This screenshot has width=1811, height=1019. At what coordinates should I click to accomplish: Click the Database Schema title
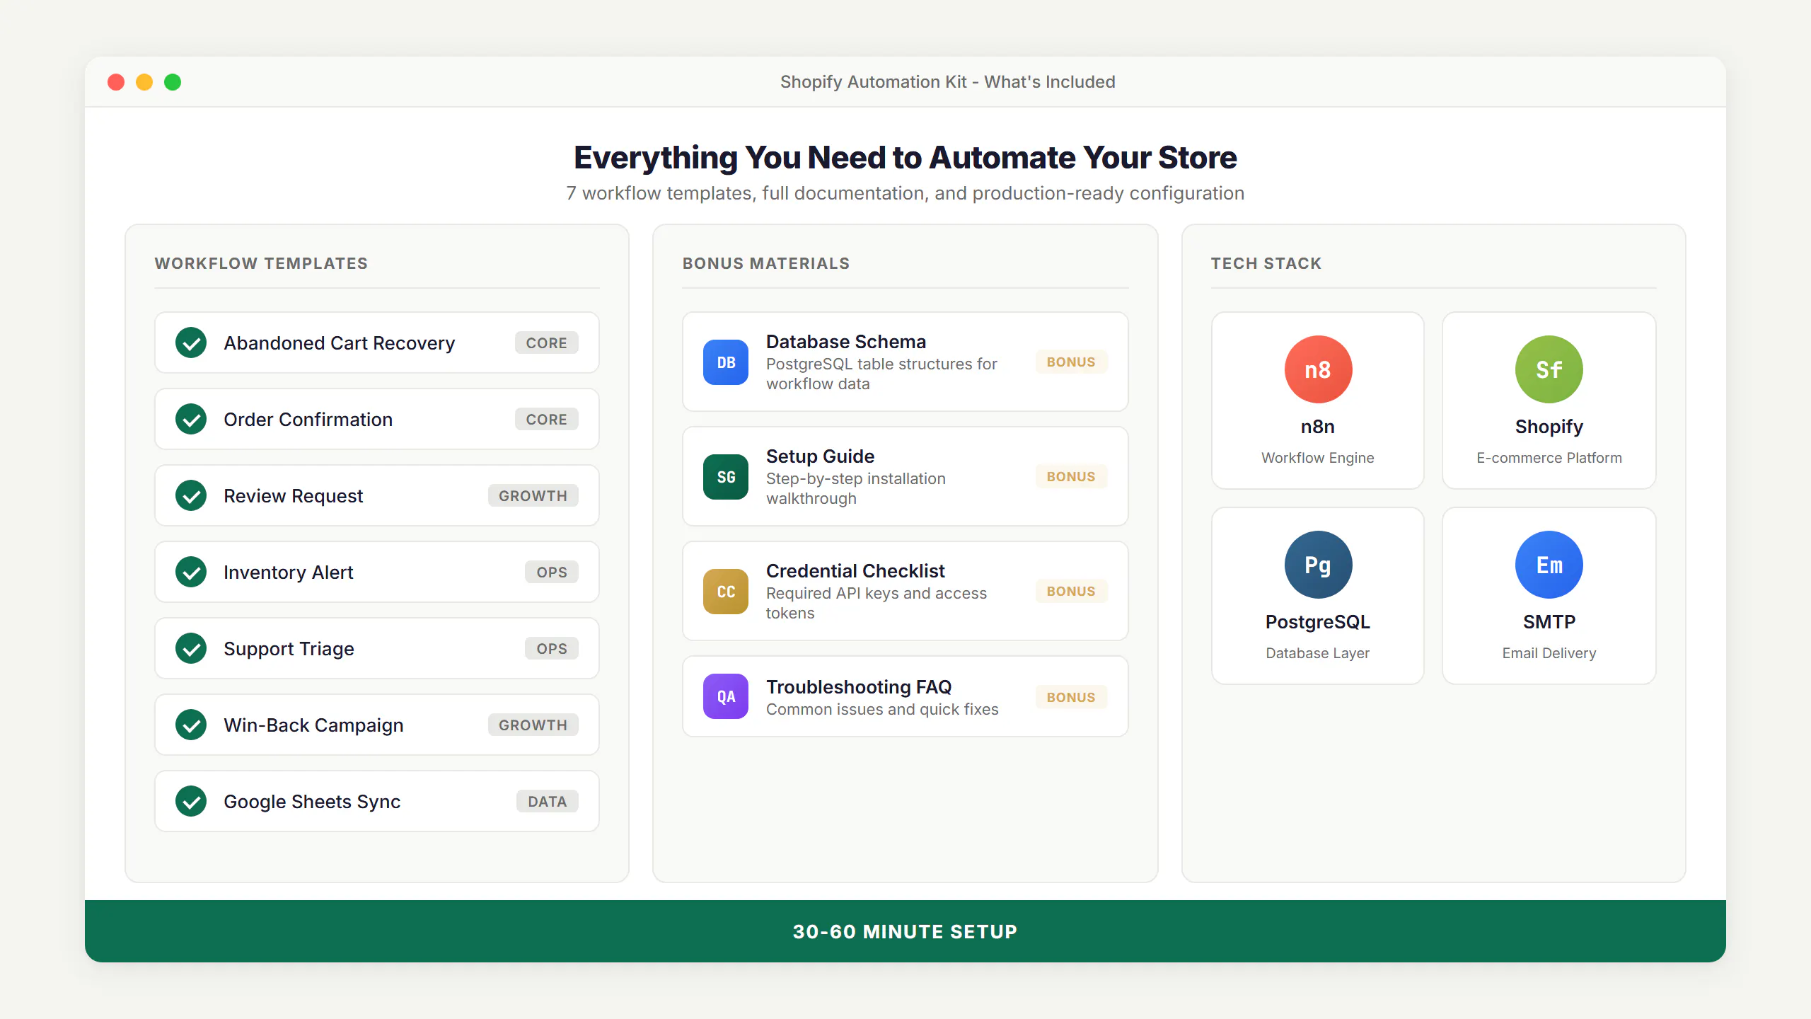[846, 342]
